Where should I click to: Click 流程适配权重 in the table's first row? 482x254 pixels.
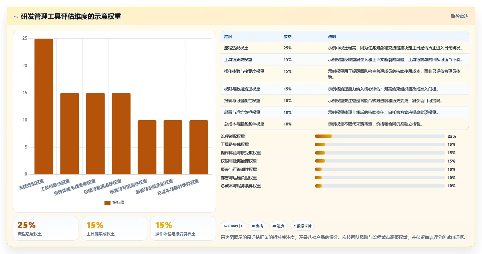236,48
